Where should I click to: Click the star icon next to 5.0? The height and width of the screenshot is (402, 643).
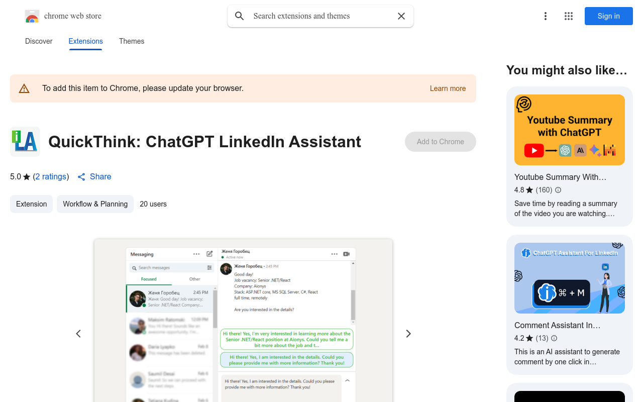pyautogui.click(x=27, y=177)
